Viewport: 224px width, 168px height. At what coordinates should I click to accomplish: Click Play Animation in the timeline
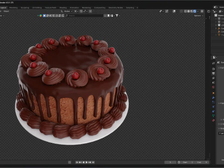click(x=86, y=162)
